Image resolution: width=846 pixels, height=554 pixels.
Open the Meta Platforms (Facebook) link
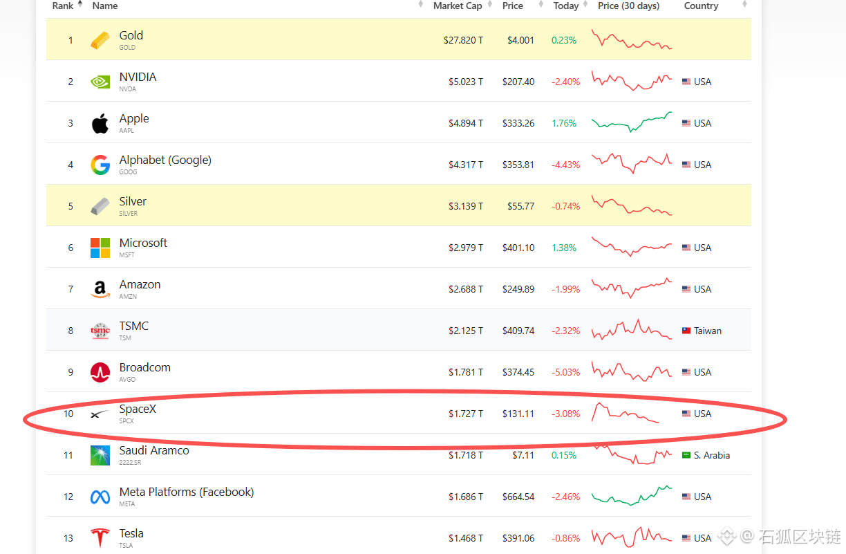tap(187, 492)
